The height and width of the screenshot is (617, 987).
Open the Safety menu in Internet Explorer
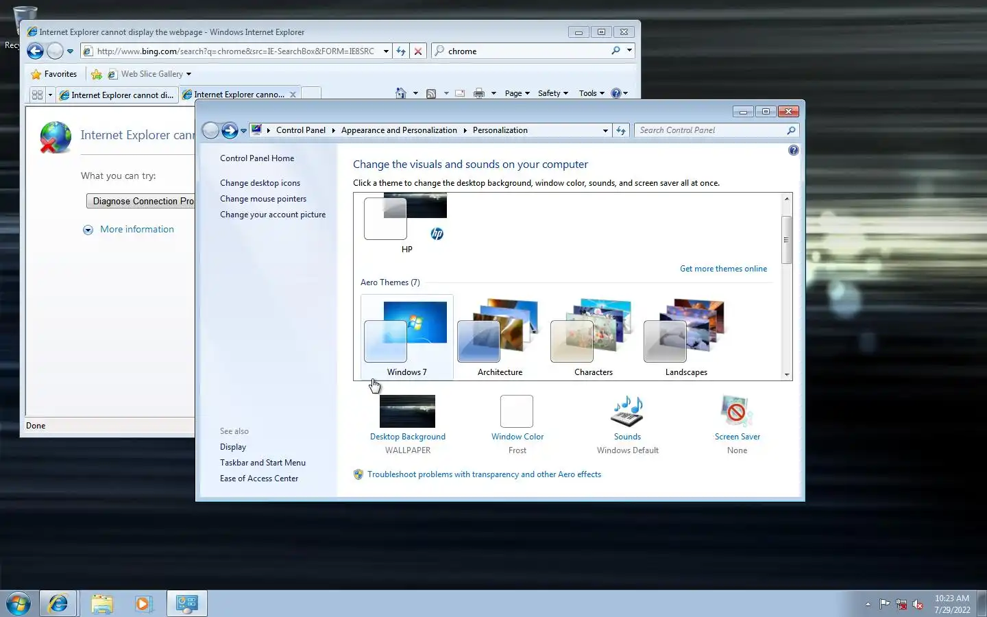pos(552,93)
